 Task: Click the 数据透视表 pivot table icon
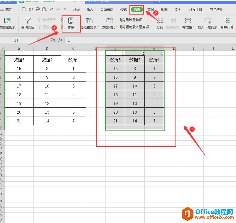7,21
